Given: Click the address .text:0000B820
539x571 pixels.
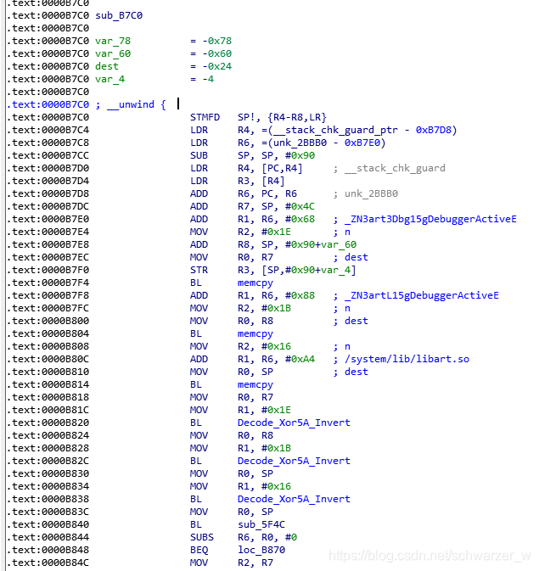Looking at the screenshot, I should coord(48,423).
